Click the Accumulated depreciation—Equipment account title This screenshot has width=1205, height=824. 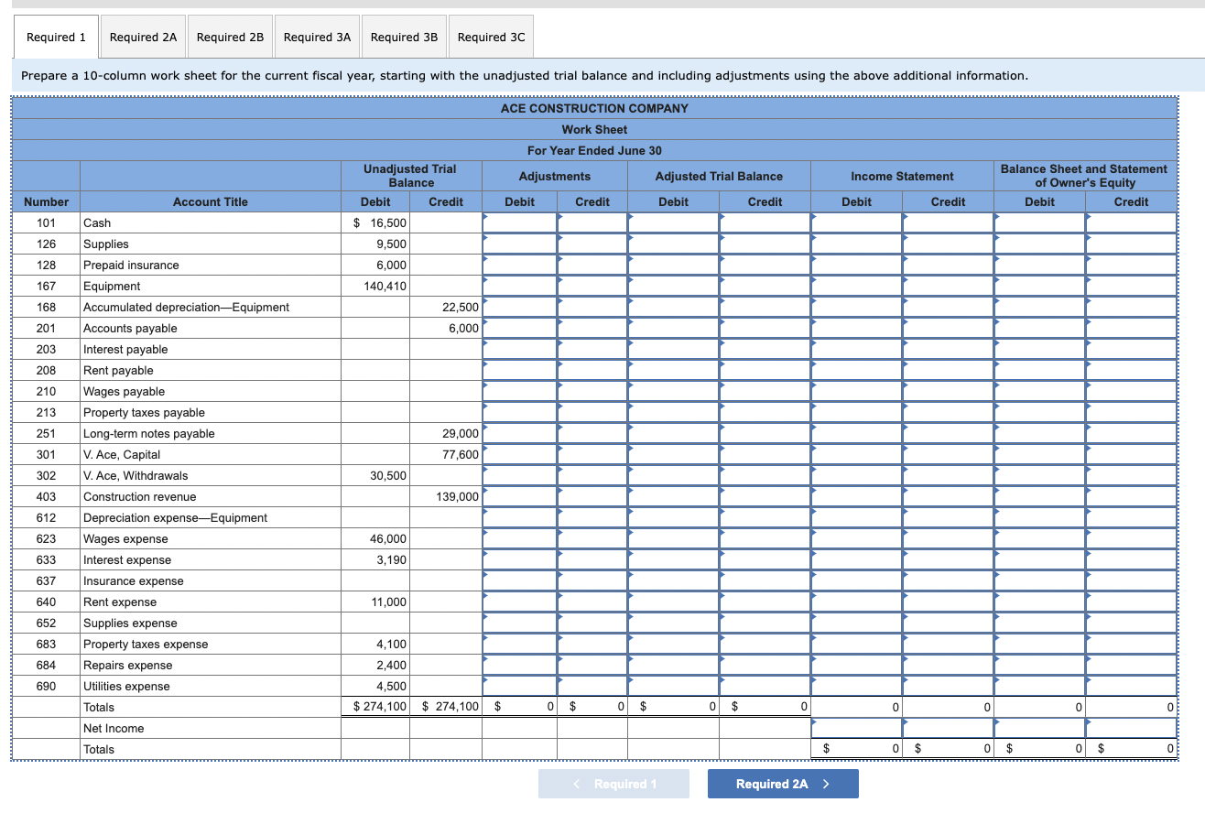tap(186, 307)
